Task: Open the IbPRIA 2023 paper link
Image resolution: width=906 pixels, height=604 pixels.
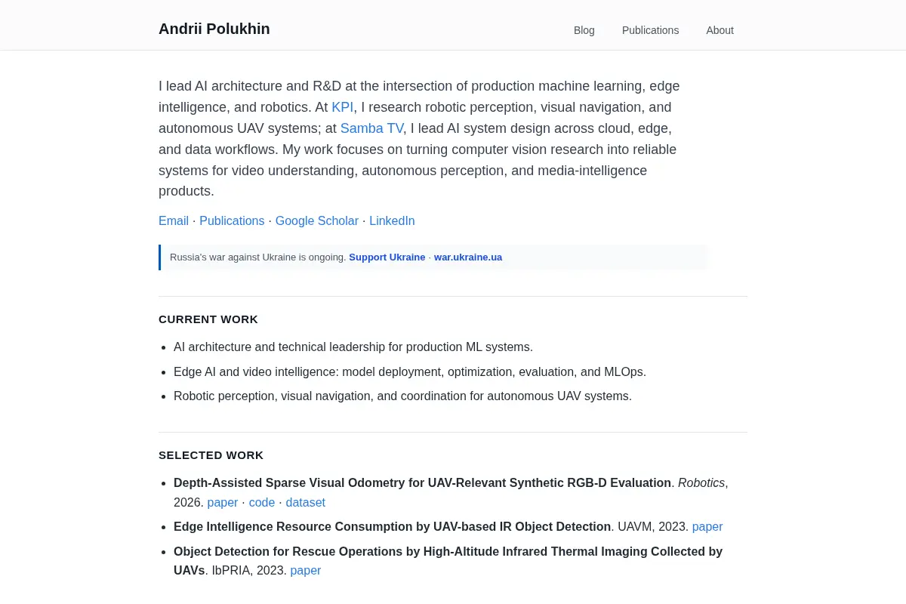Action: tap(306, 571)
